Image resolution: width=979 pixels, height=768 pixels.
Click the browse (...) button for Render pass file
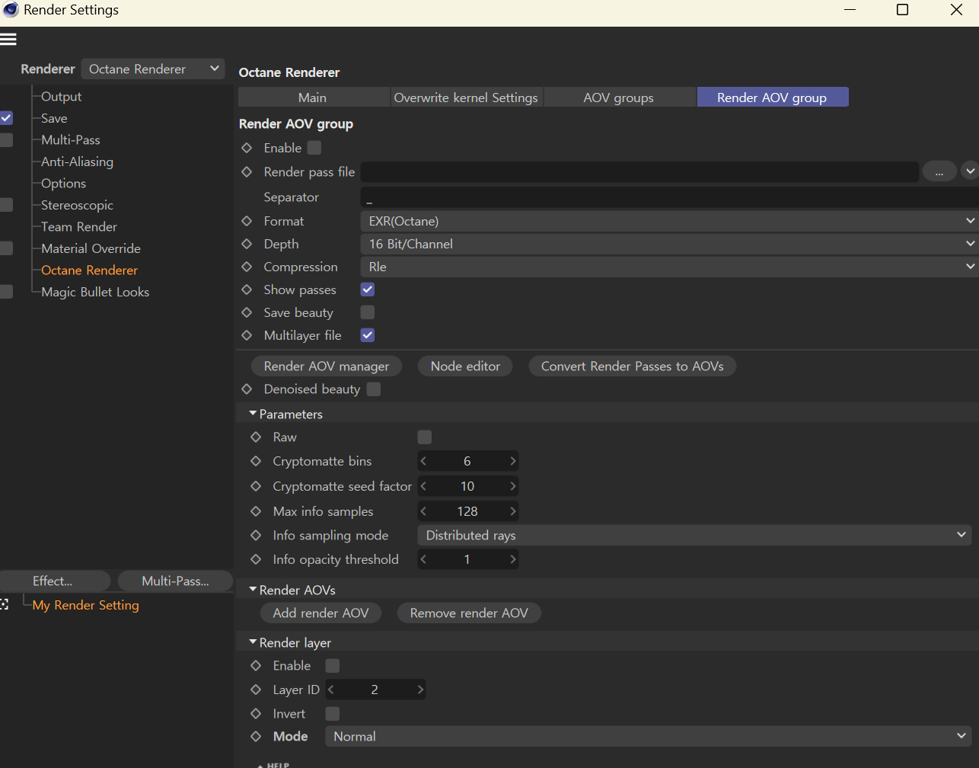(939, 171)
